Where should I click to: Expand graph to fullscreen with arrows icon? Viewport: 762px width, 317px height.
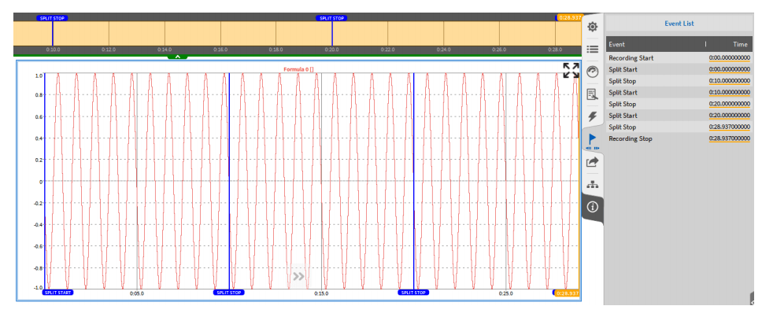(571, 71)
